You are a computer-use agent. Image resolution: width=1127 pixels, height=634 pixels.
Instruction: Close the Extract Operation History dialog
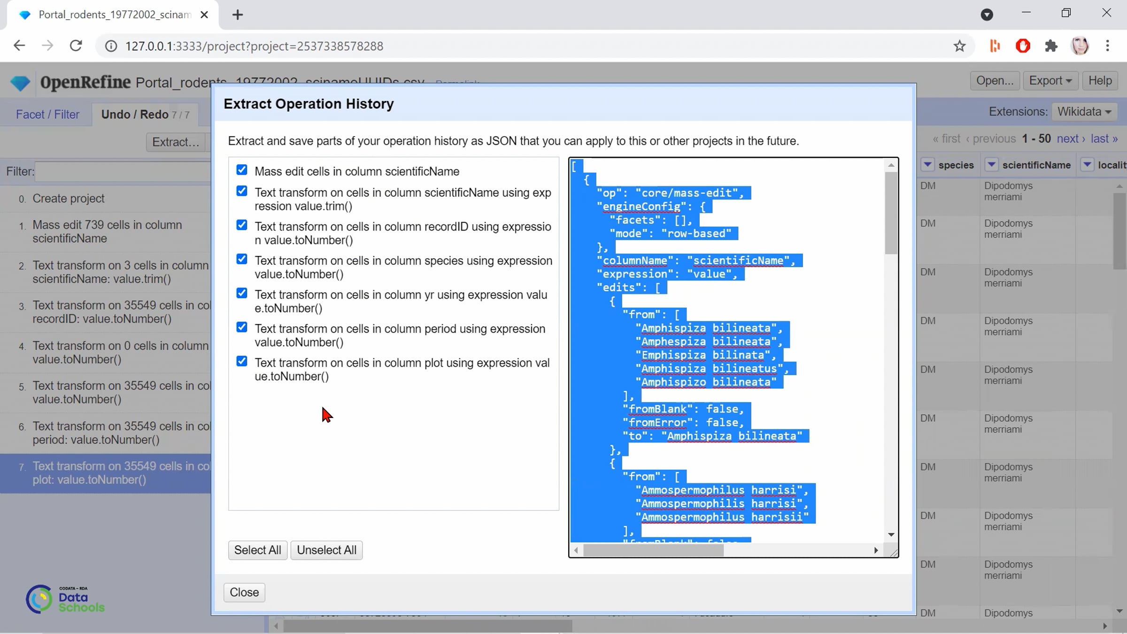tap(244, 592)
